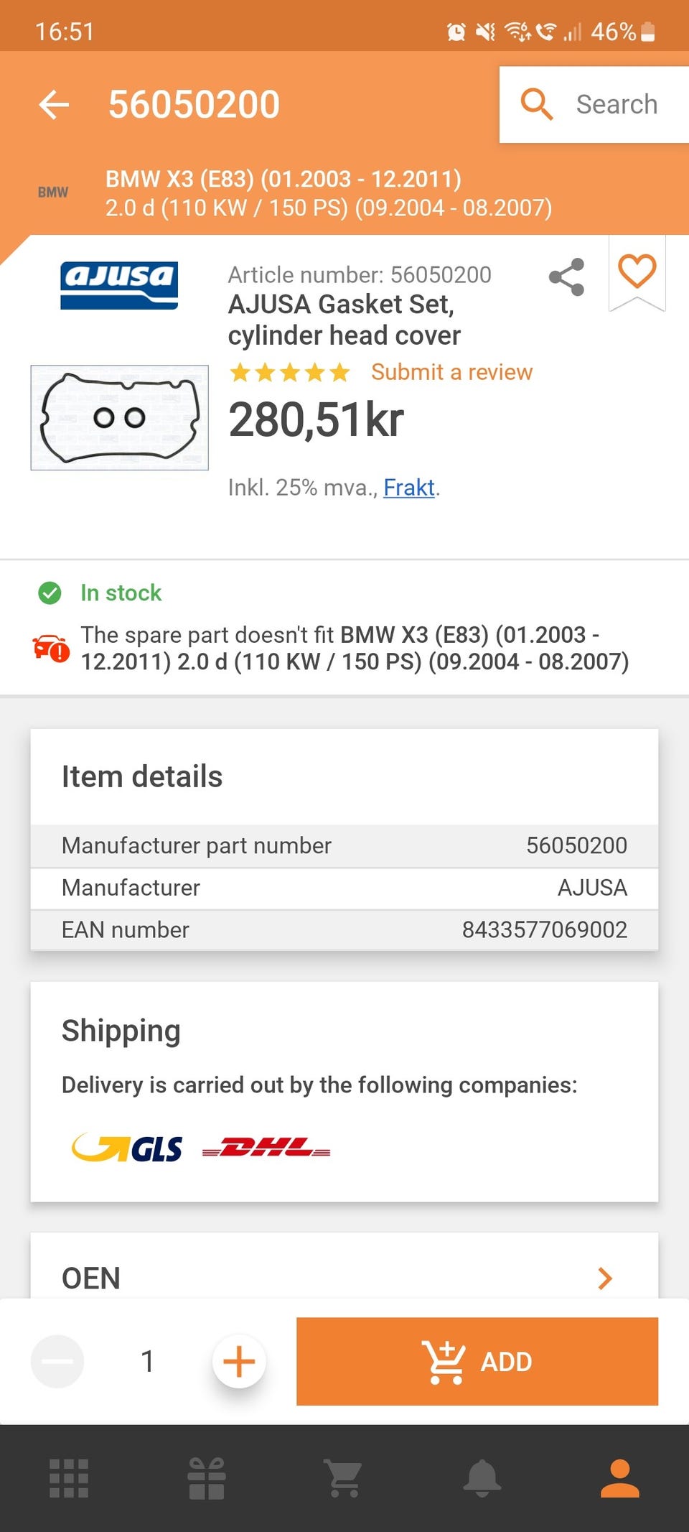
Task: Click the Search field
Action: point(594,105)
